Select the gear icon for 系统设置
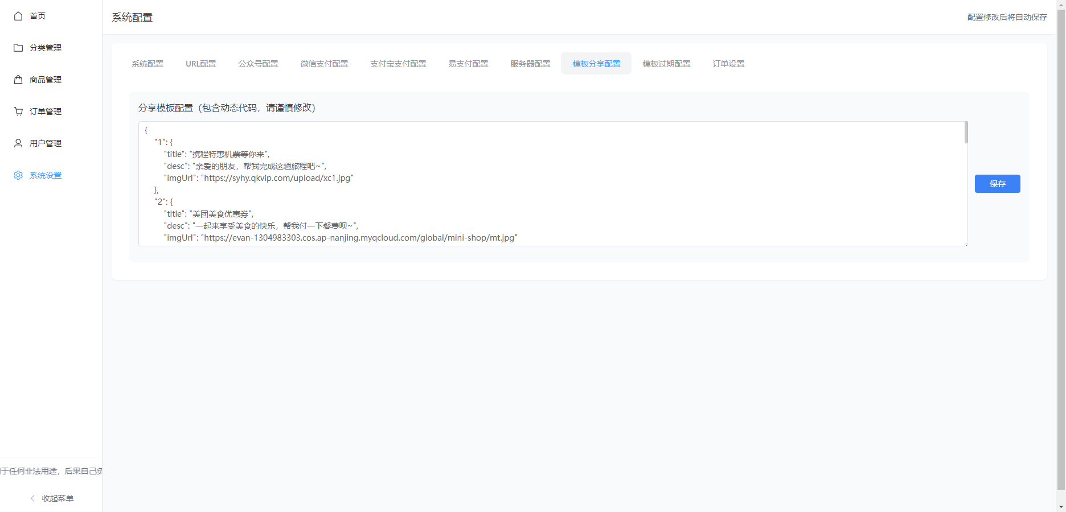This screenshot has height=512, width=1066. click(x=18, y=175)
